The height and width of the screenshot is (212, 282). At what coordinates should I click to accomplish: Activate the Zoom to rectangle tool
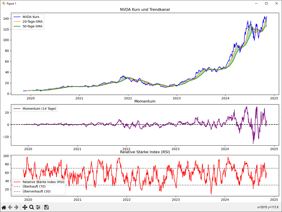32,207
